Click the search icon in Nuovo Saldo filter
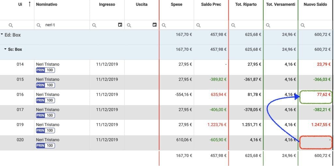 point(303,25)
